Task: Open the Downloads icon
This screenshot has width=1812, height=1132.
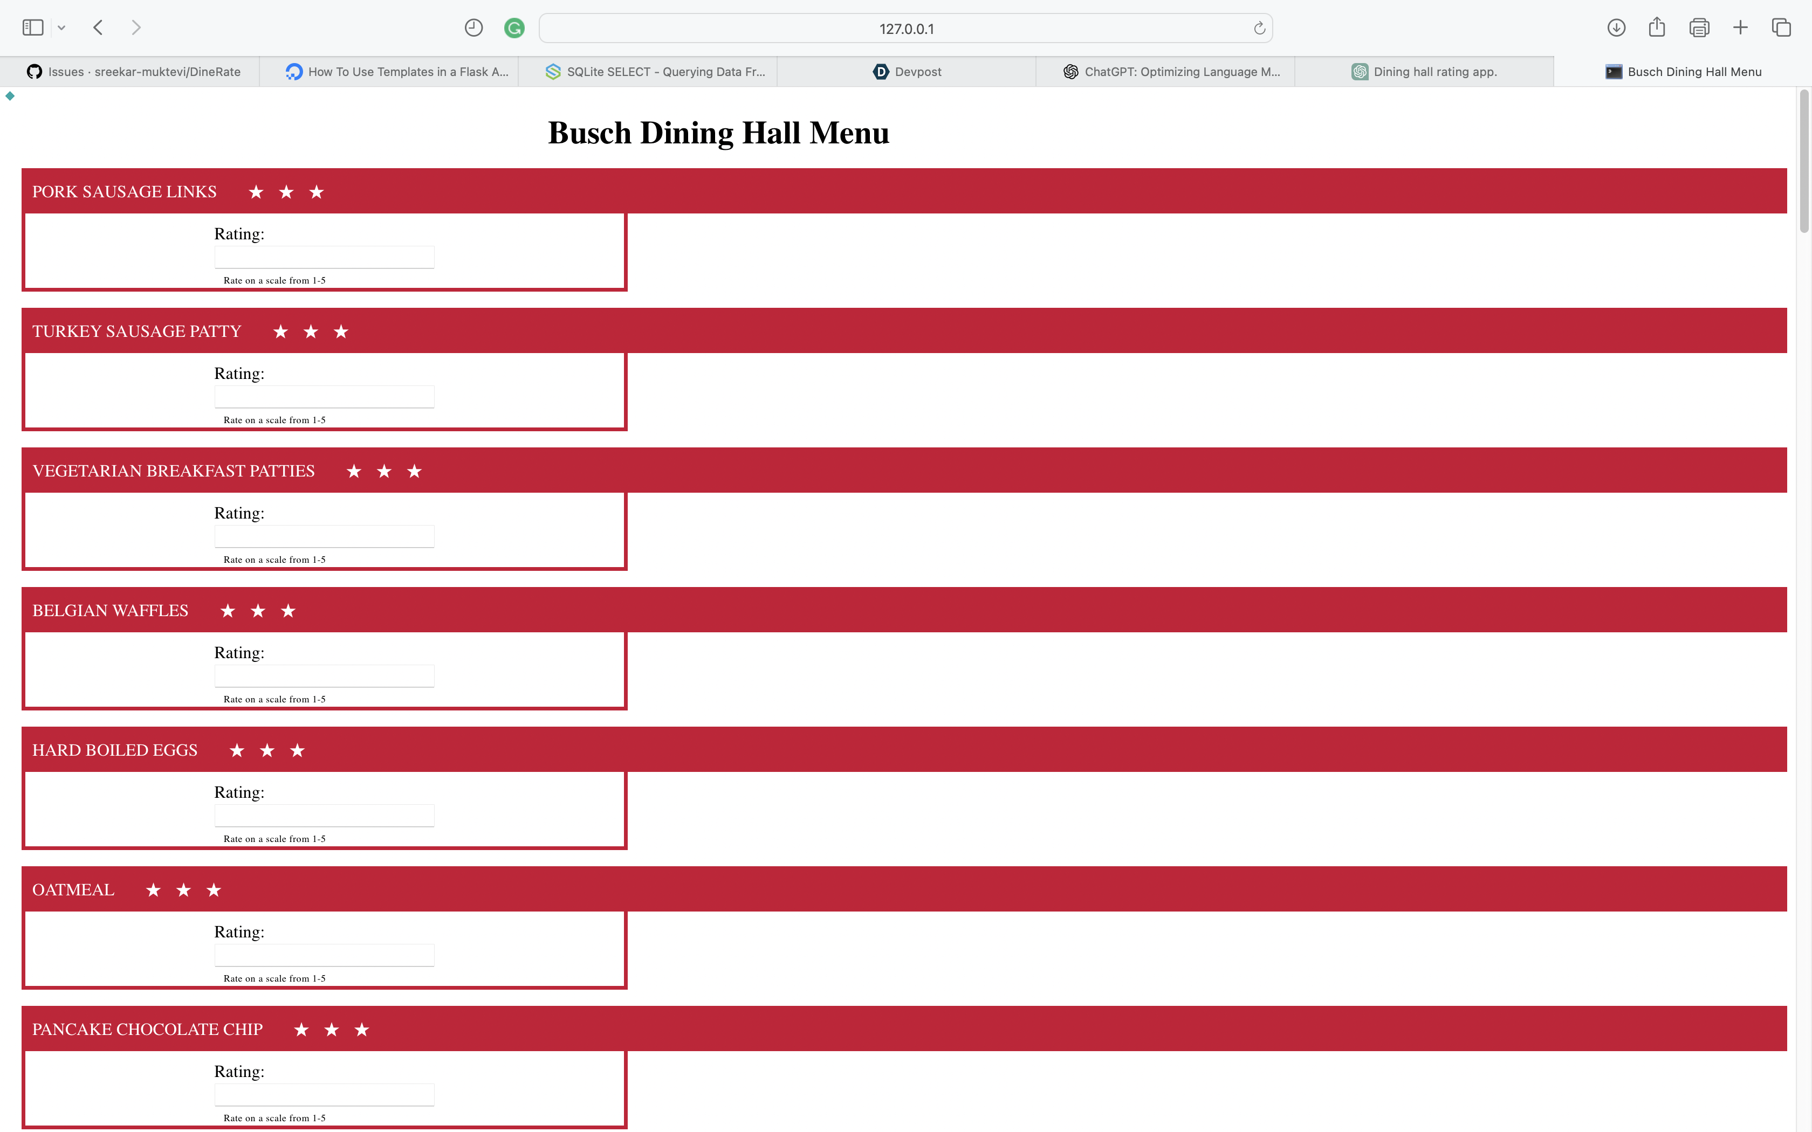Action: pyautogui.click(x=1616, y=27)
